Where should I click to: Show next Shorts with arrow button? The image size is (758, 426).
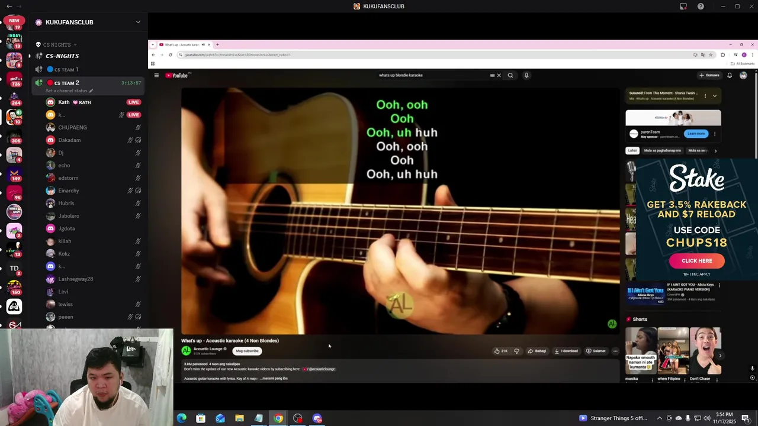point(720,356)
